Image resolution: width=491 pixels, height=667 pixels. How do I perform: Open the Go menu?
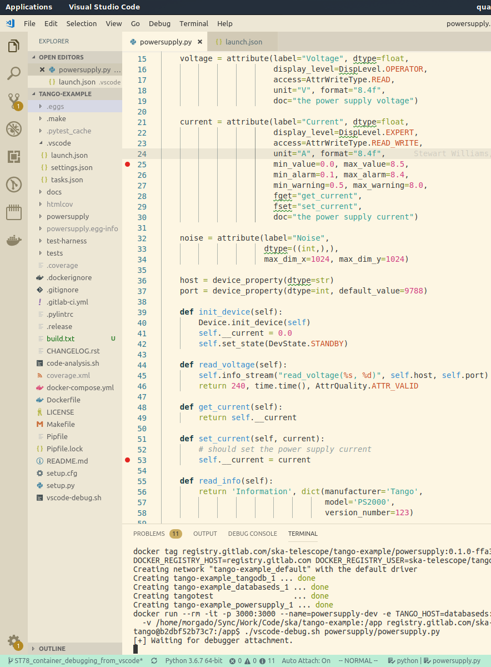136,23
